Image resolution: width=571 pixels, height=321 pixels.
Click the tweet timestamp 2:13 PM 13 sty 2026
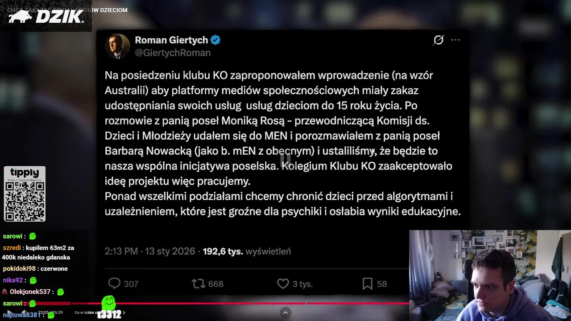[x=150, y=251]
